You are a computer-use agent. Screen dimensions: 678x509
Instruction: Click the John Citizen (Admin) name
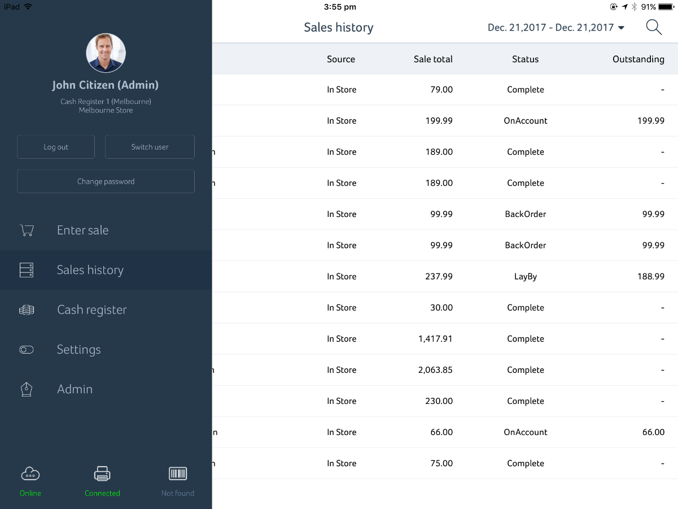click(x=106, y=85)
